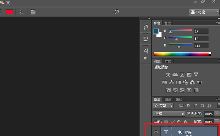Click the foreground color swatch in color panel
The height and width of the screenshot is (136, 220).
(156, 31)
